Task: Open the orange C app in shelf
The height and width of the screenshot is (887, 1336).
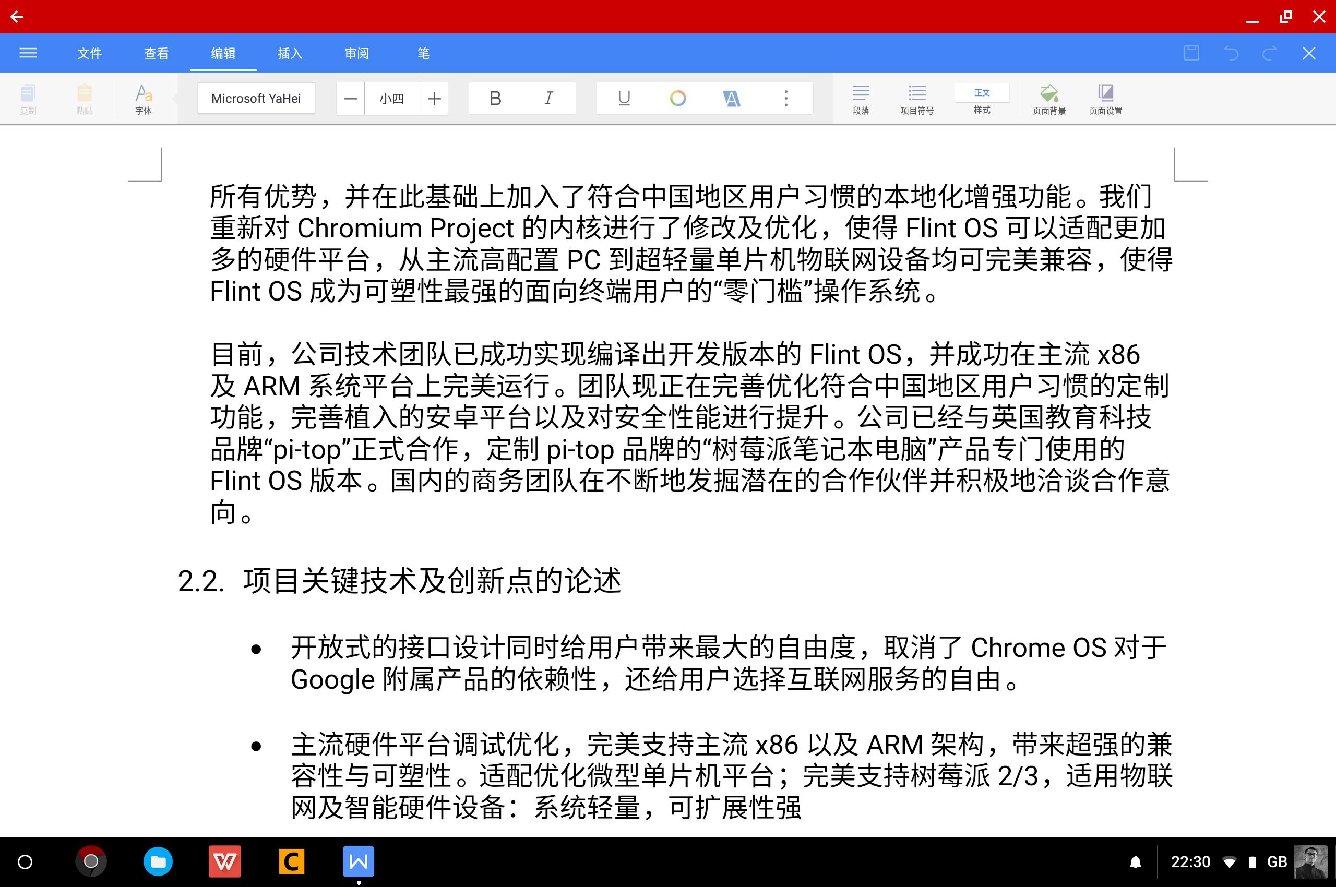Action: pos(292,861)
